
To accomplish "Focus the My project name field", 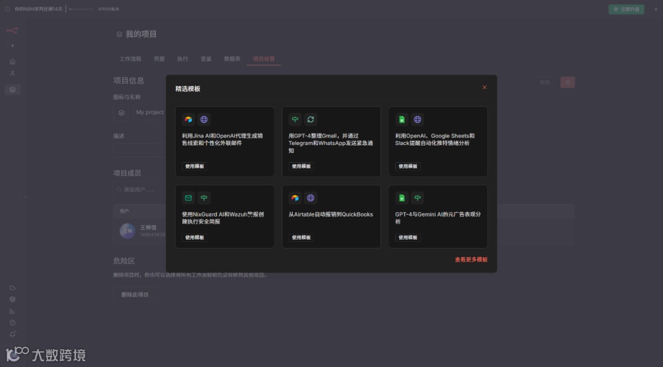I will pos(150,112).
